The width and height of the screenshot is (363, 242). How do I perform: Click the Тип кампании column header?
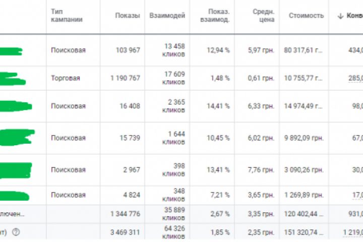(x=67, y=16)
